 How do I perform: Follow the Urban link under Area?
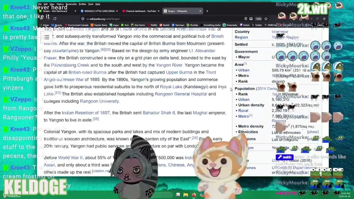(244, 70)
